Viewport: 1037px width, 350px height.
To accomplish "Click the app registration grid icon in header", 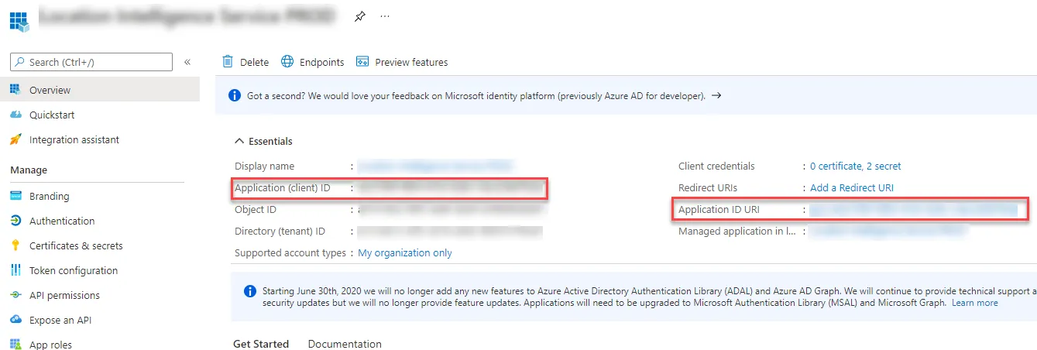I will click(x=19, y=20).
